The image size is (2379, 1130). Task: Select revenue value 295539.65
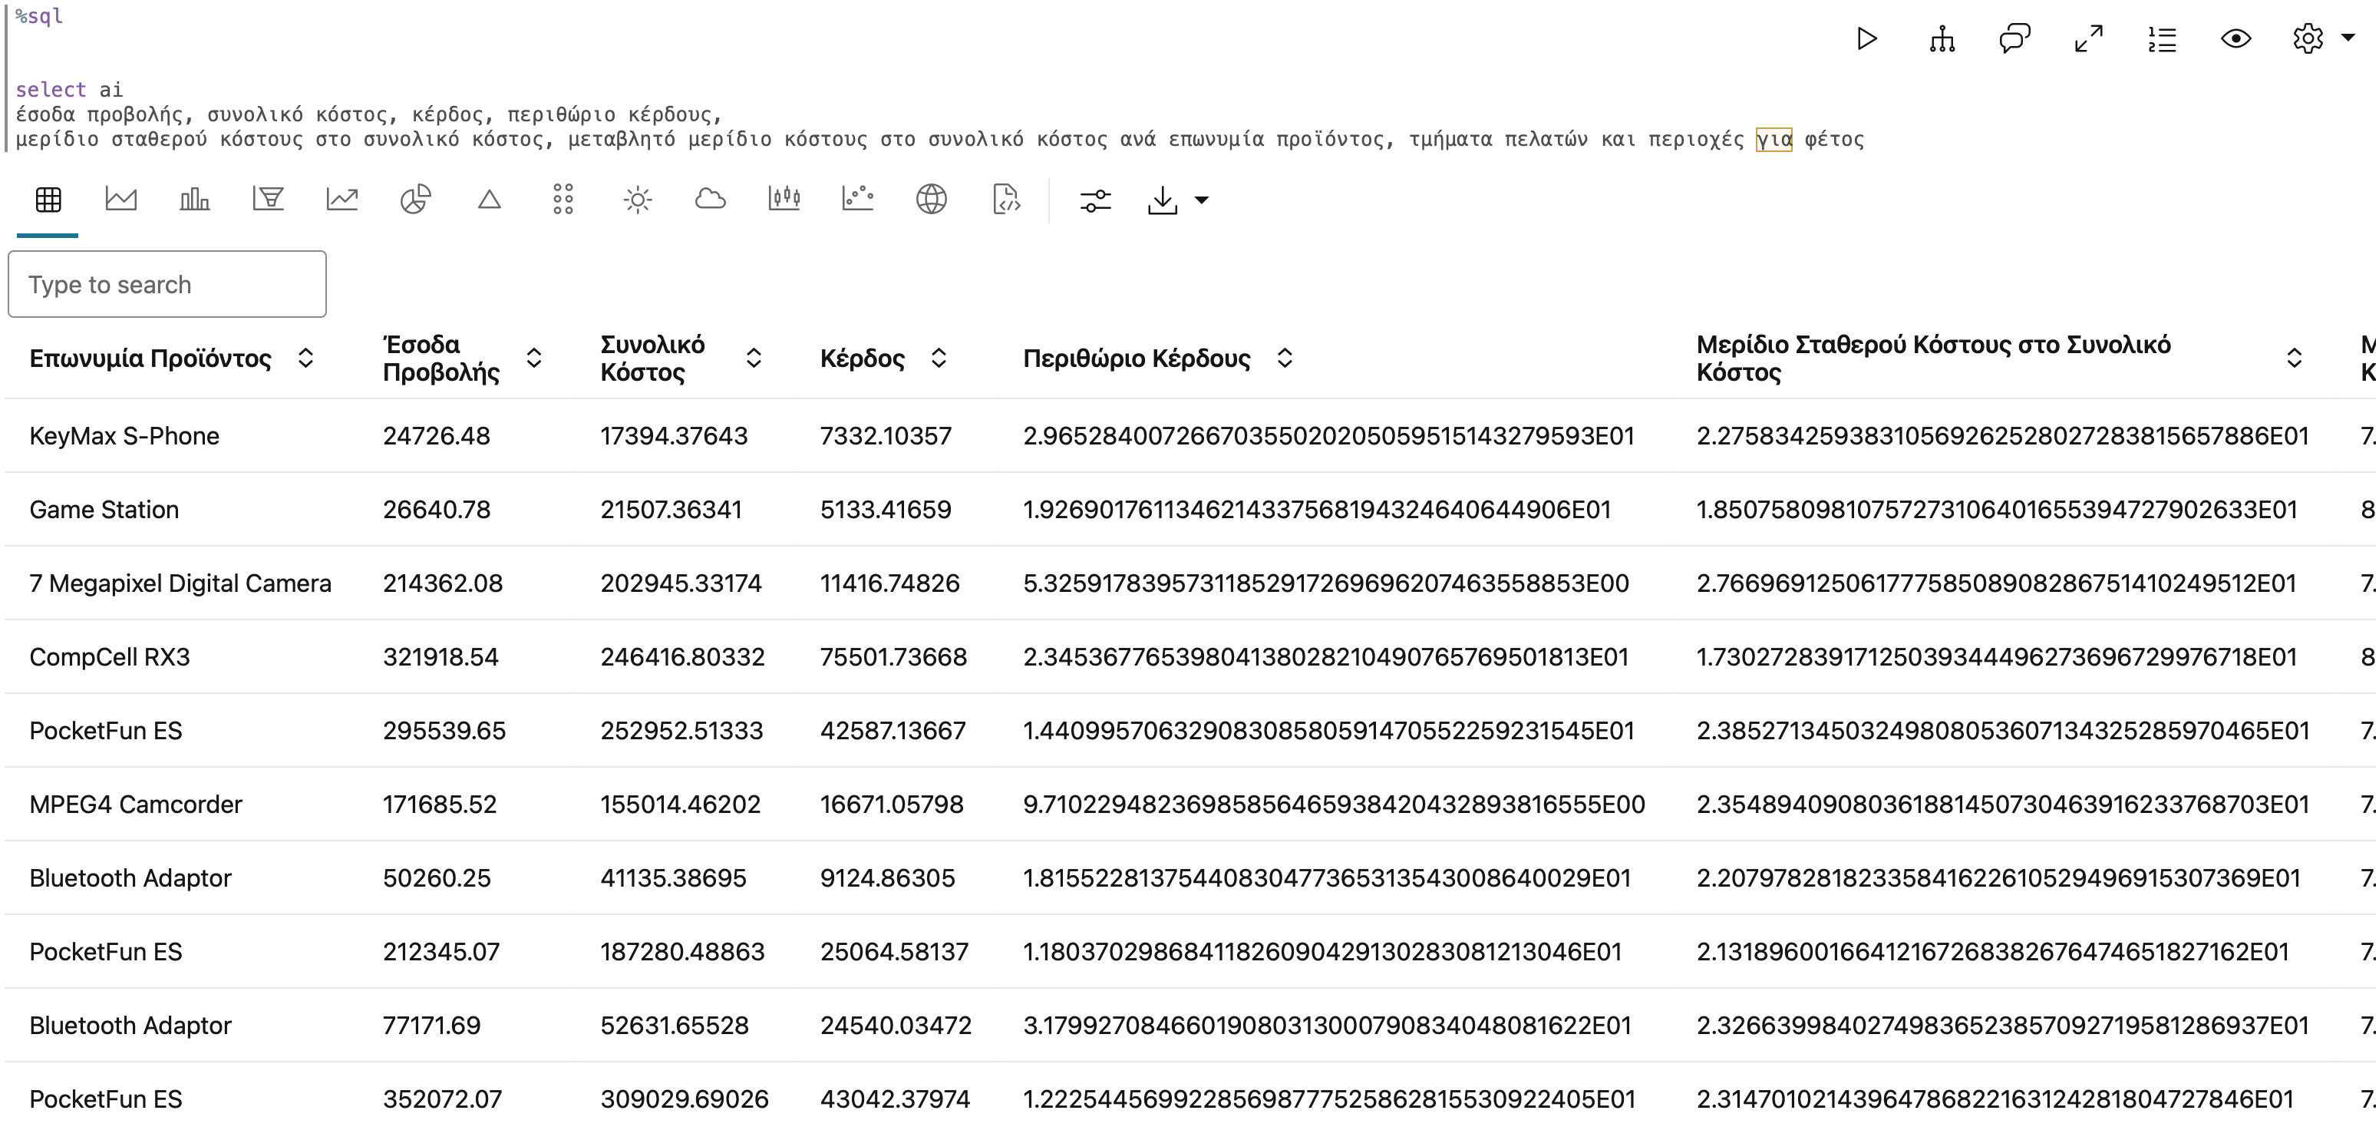(x=444, y=731)
